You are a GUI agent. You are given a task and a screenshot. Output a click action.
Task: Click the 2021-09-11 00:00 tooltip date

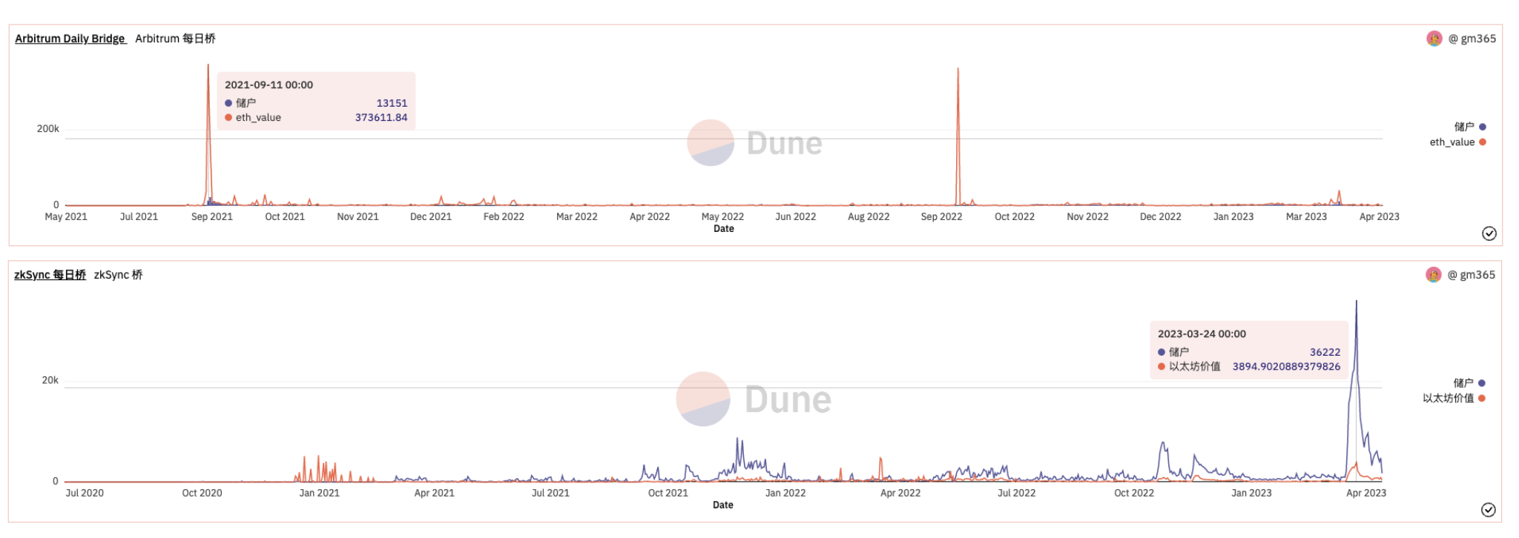click(x=268, y=85)
